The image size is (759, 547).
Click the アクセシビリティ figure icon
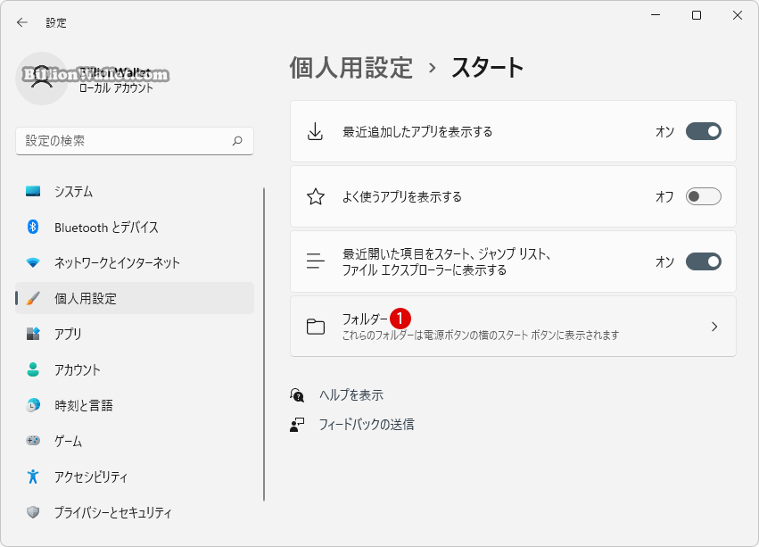[33, 477]
